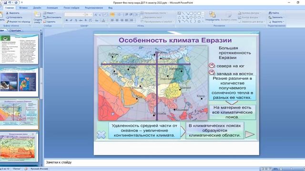This screenshot has width=305, height=171.
Task: Open the font color picker
Action: [104, 20]
